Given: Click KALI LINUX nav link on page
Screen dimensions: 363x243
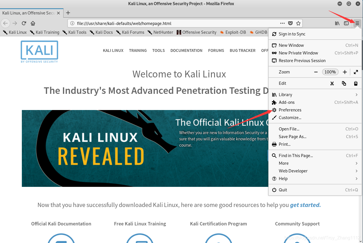Looking at the screenshot, I should click(113, 50).
